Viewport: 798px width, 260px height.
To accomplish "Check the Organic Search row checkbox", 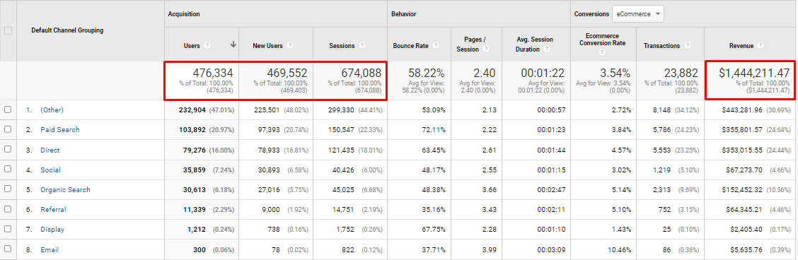I will click(x=8, y=189).
